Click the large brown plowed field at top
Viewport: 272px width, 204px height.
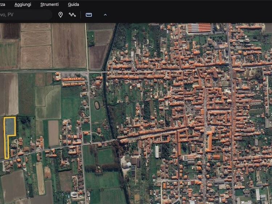coord(69,45)
